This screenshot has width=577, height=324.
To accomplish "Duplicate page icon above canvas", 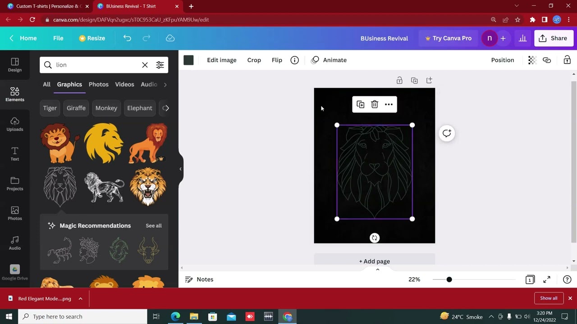I will (414, 81).
